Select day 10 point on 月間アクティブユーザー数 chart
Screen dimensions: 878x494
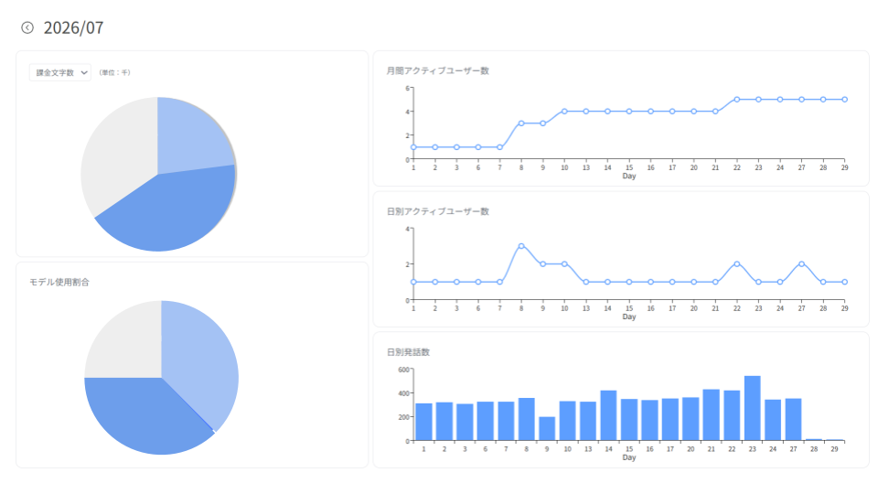coord(564,112)
